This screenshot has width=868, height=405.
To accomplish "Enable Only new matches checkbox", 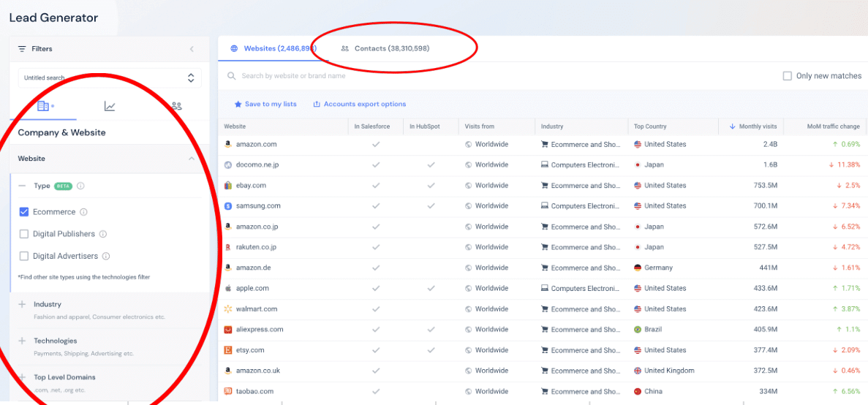I will click(787, 76).
